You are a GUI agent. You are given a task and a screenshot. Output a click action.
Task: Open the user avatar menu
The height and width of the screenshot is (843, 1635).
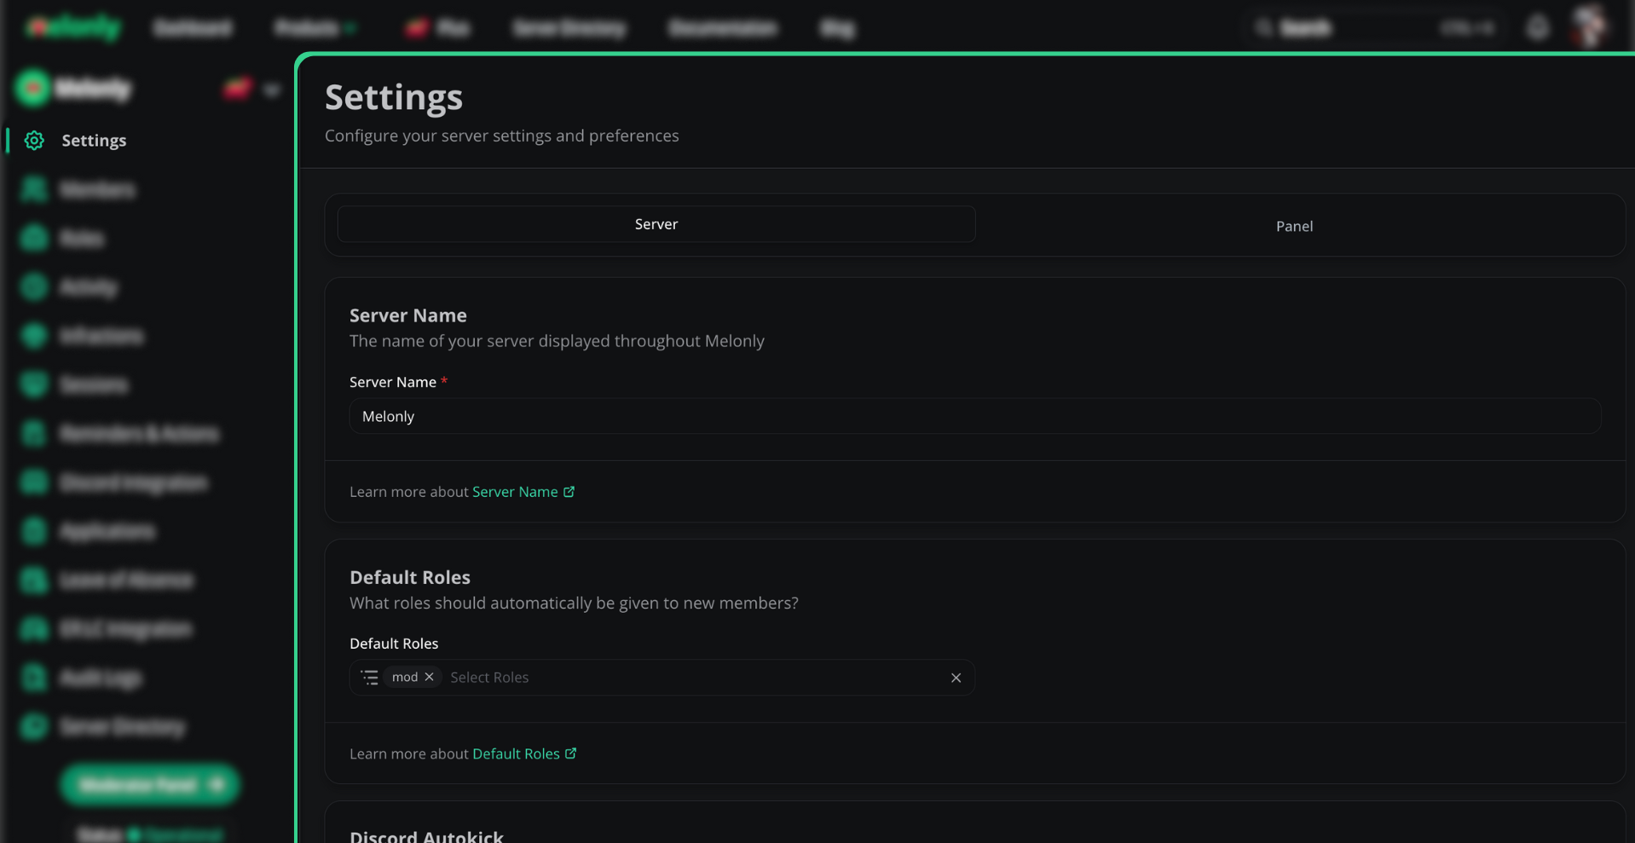point(1588,26)
